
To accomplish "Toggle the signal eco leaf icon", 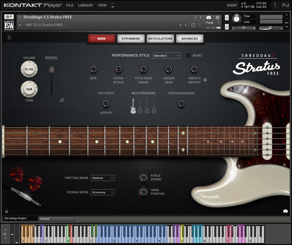I will [62, 100].
